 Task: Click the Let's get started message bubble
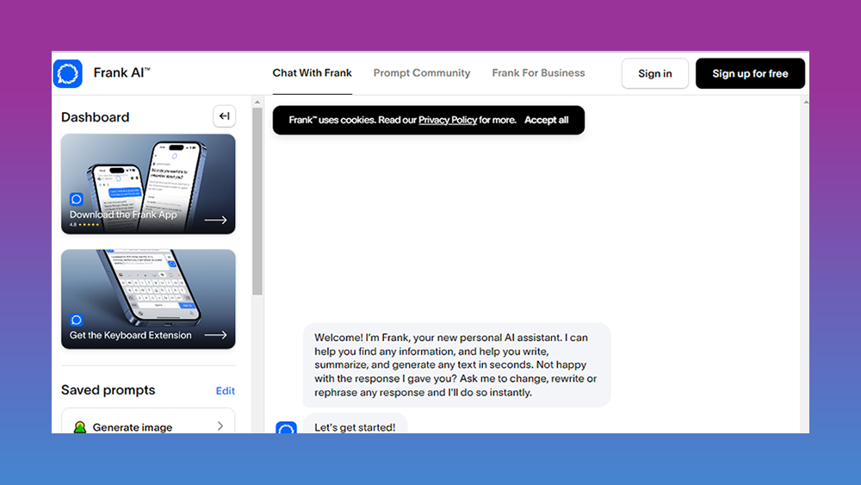pos(355,426)
